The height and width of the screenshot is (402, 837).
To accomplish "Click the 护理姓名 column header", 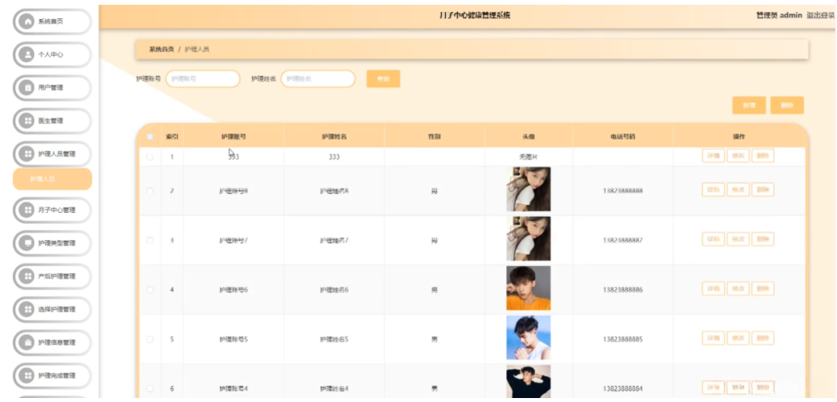I will [334, 137].
